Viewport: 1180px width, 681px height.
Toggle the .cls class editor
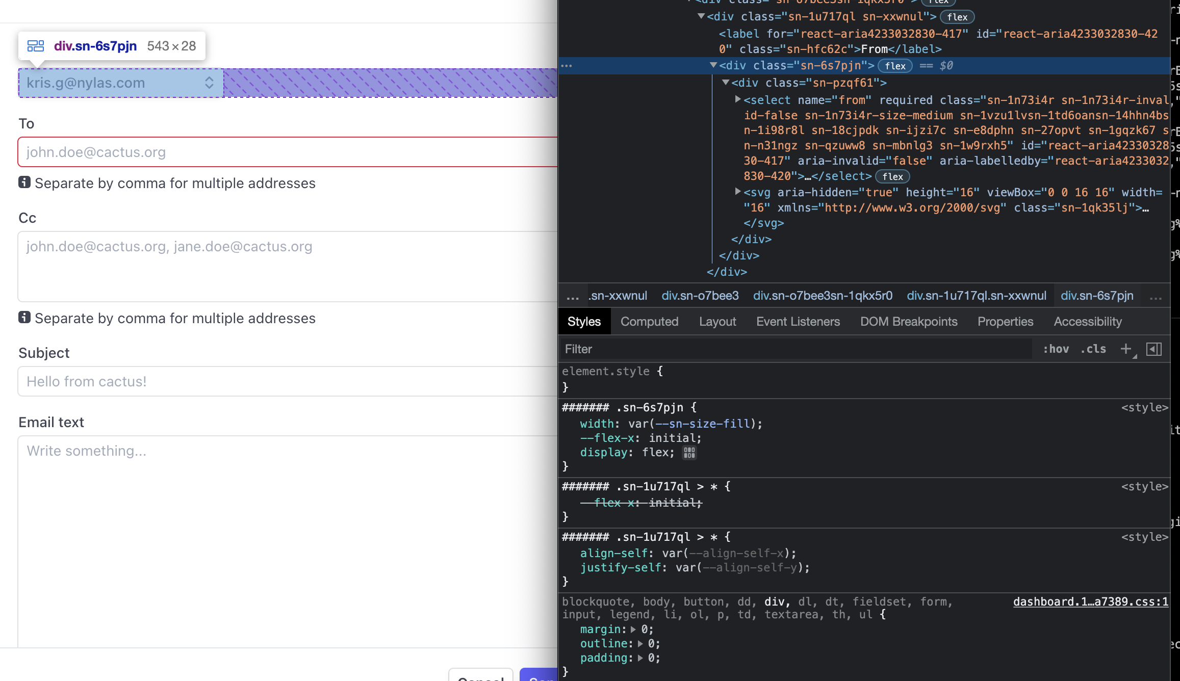click(1092, 349)
